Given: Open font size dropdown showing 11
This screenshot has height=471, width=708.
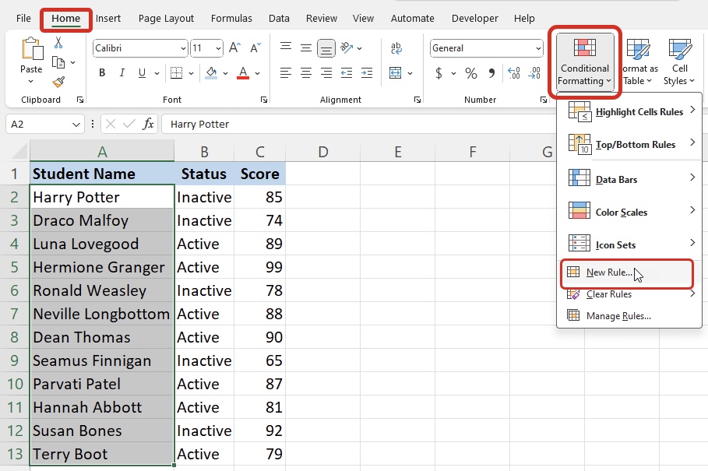Looking at the screenshot, I should pyautogui.click(x=218, y=48).
